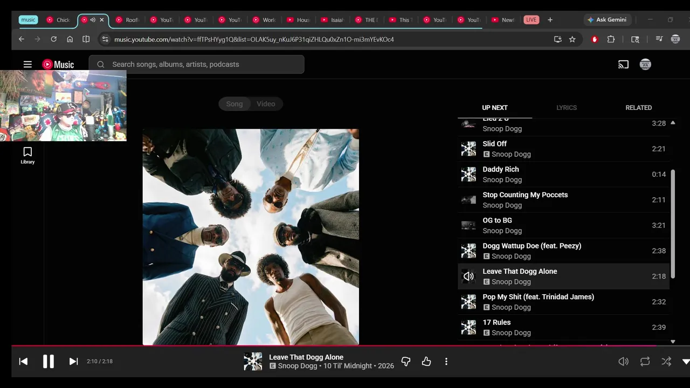Pause the current song
This screenshot has width=690, height=388.
click(x=49, y=362)
